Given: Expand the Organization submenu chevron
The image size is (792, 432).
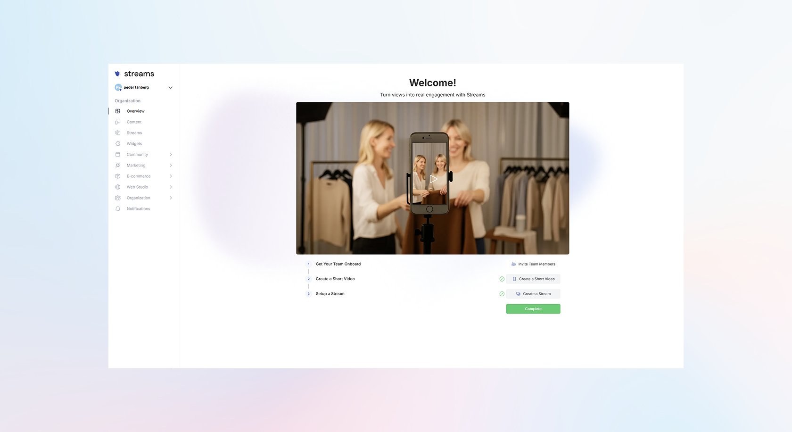Looking at the screenshot, I should coord(171,198).
